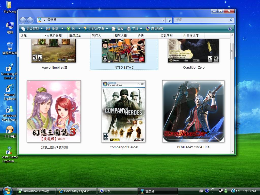This screenshot has height=195, width=260.
Task: Open 社群及支援 community and support menu
Action: 96,29
